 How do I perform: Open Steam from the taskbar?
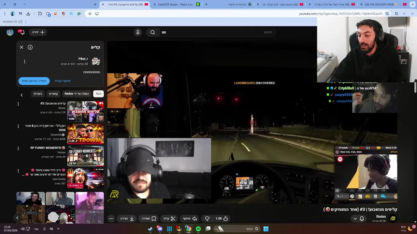coord(150,229)
